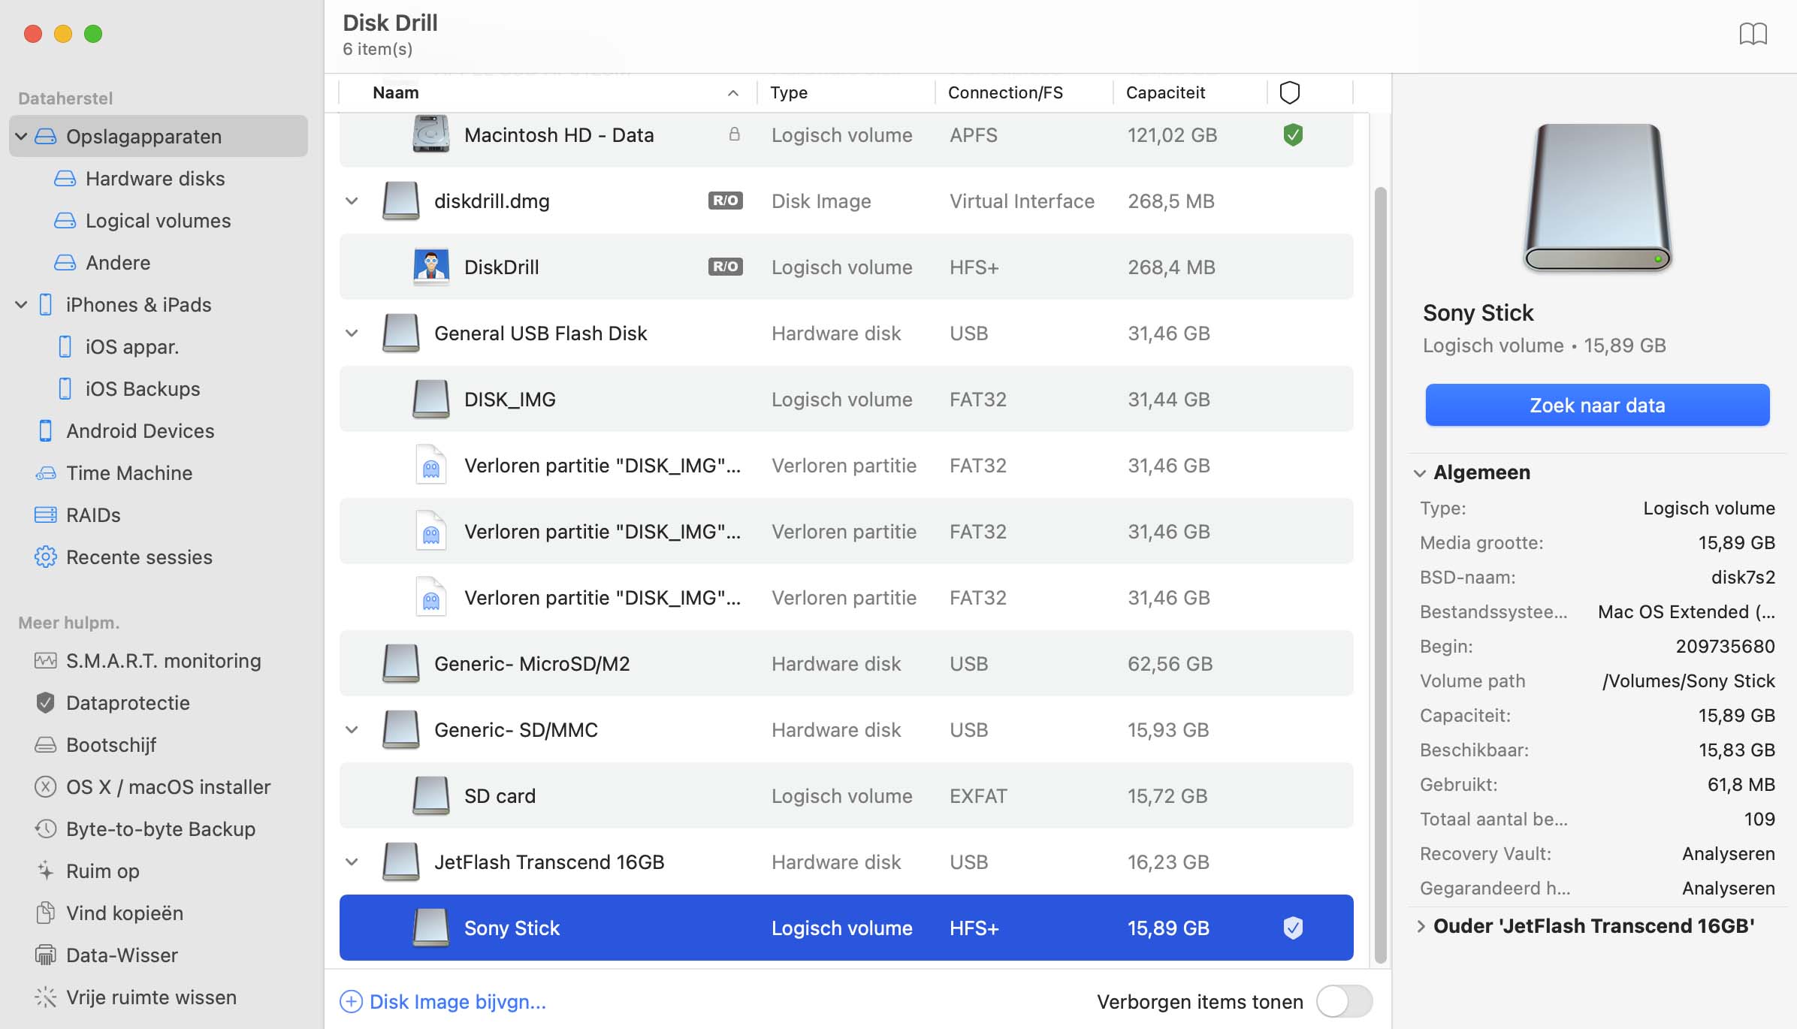
Task: Click Byte-to-byte Backup clock icon
Action: coord(46,829)
